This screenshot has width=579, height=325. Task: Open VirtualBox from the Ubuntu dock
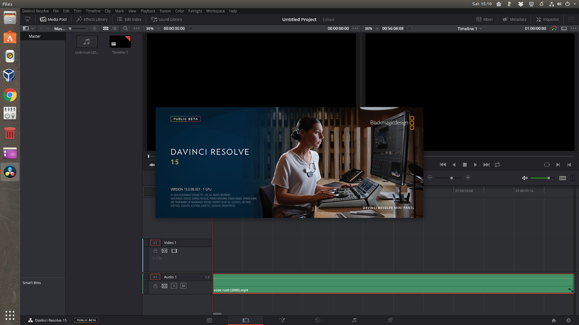[10, 75]
